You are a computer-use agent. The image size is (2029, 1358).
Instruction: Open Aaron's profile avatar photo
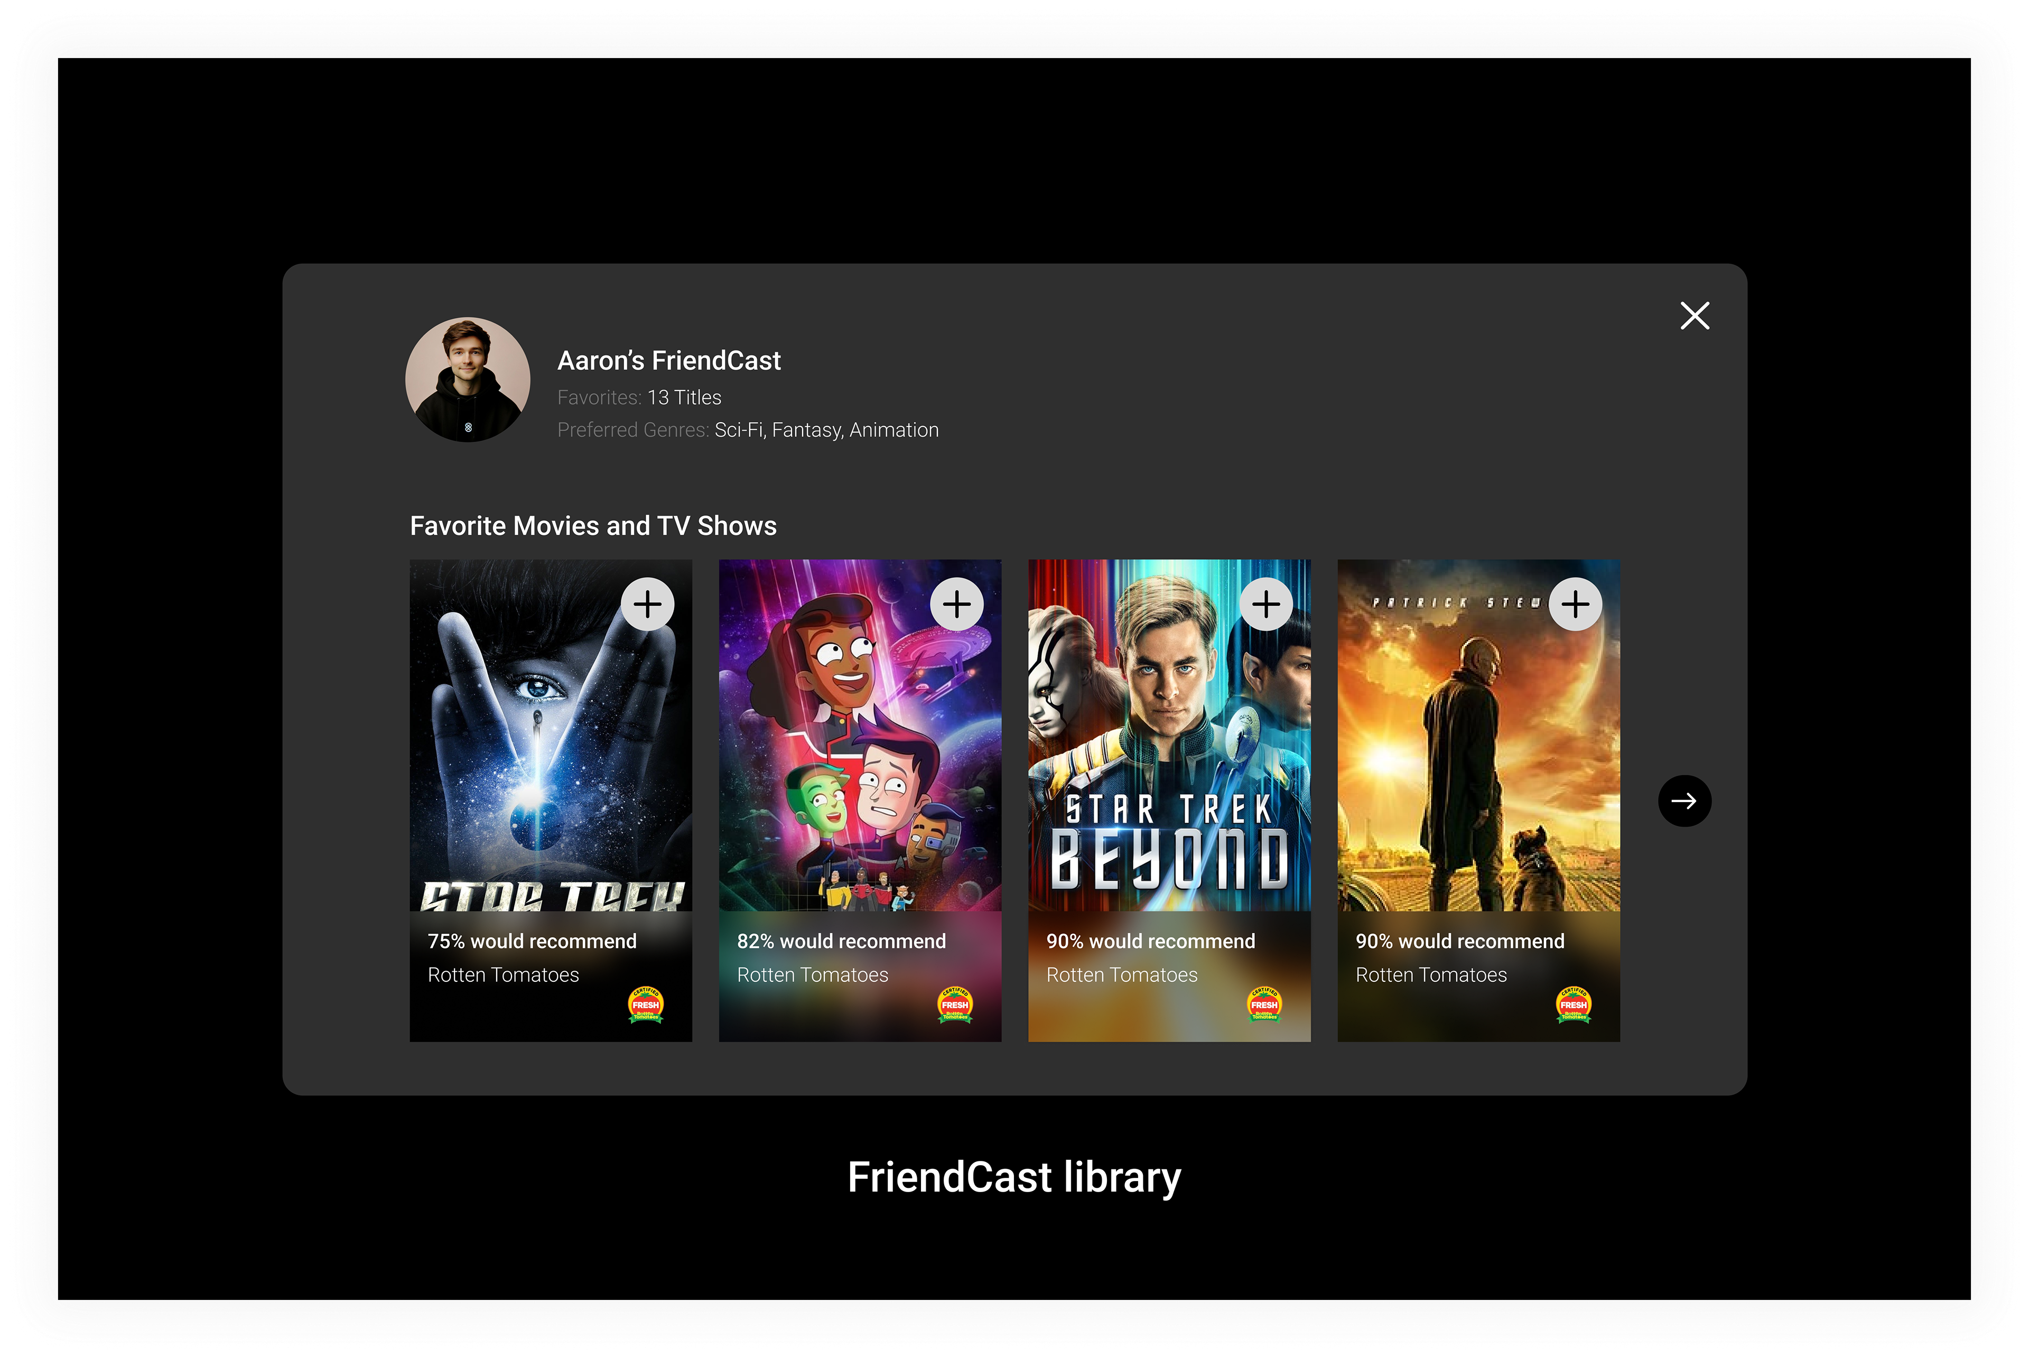point(468,379)
